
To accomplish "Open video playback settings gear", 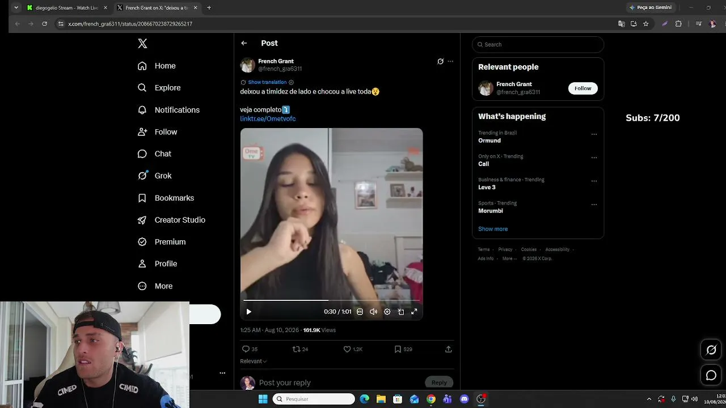I will (x=387, y=312).
